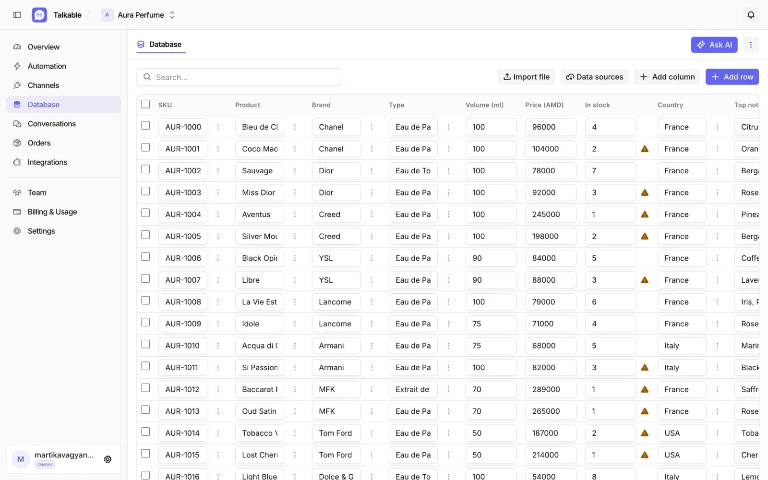The height and width of the screenshot is (480, 768).
Task: Go to Team in the sidebar
Action: point(63,192)
